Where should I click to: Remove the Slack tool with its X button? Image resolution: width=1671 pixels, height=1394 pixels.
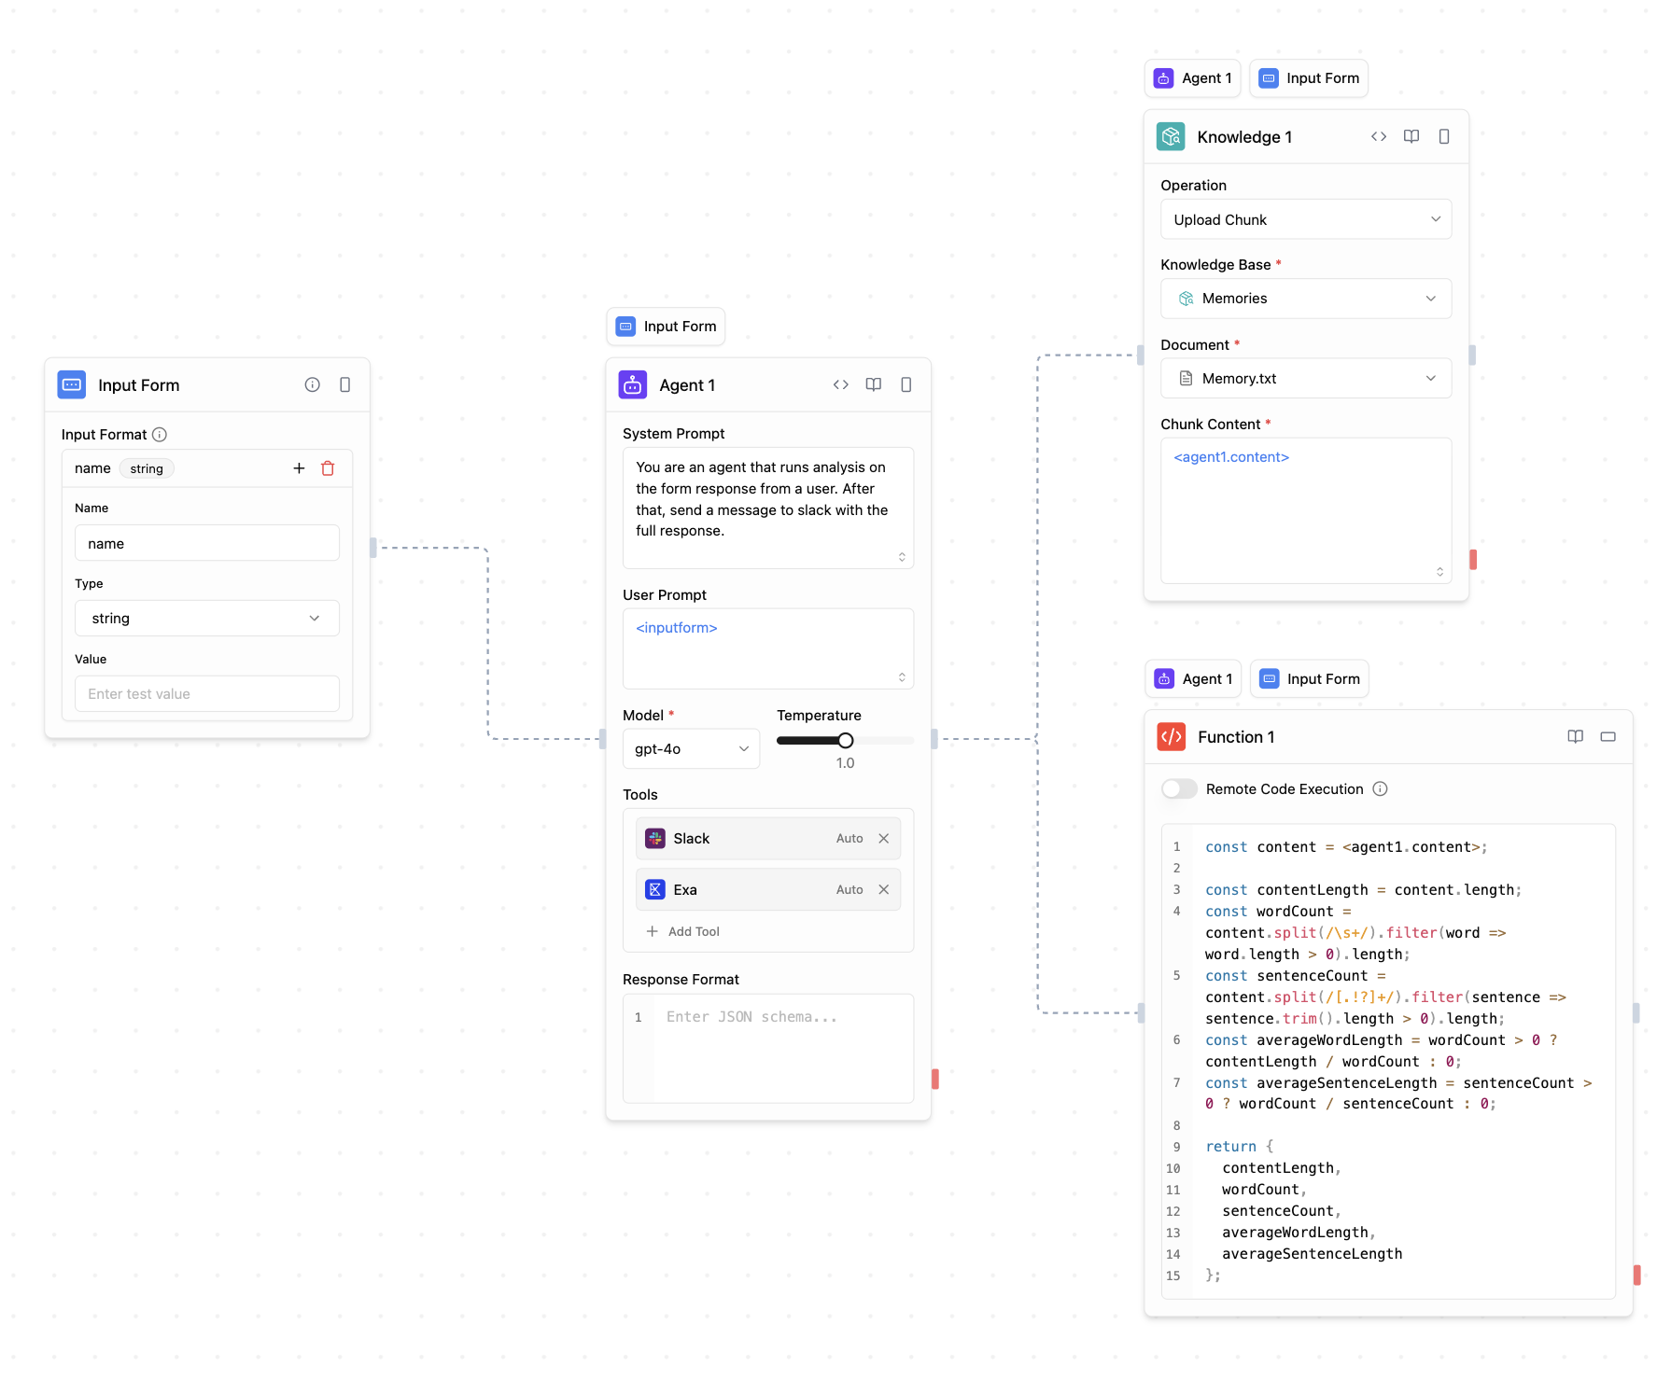pyautogui.click(x=883, y=838)
